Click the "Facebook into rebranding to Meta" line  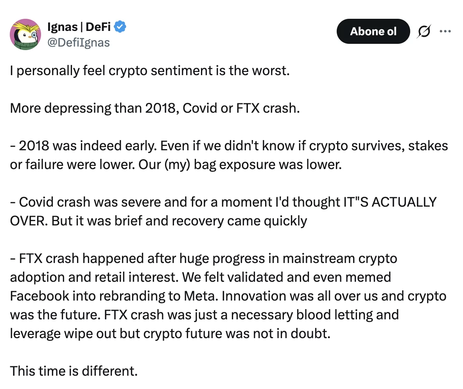pos(228,296)
